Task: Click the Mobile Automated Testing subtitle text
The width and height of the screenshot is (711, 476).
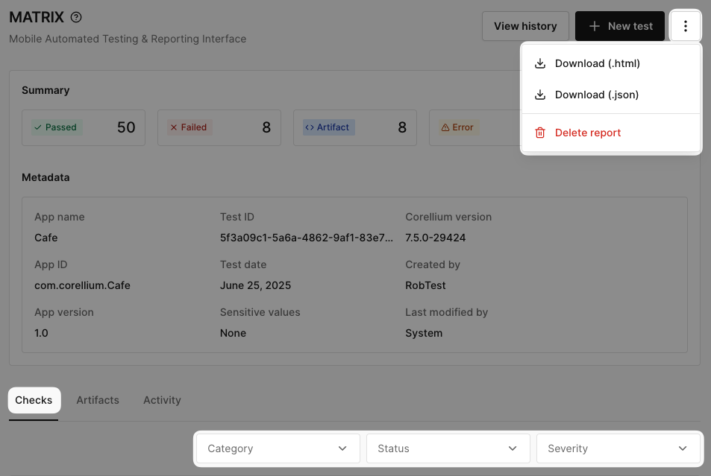Action: coord(128,39)
